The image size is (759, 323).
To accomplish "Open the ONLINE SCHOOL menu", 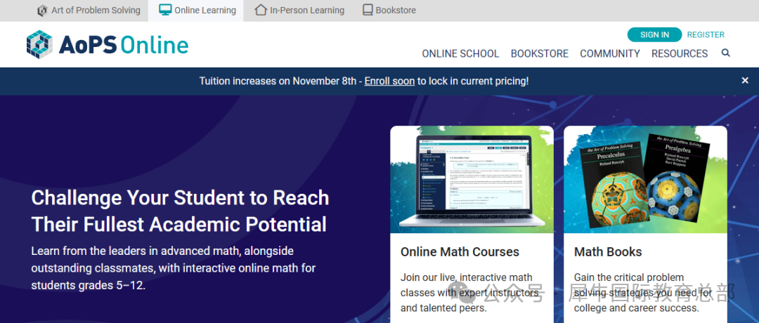I will [460, 53].
